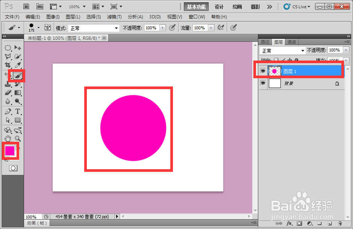Click the magenta foreground color swatch
353x229 pixels.
coord(10,150)
